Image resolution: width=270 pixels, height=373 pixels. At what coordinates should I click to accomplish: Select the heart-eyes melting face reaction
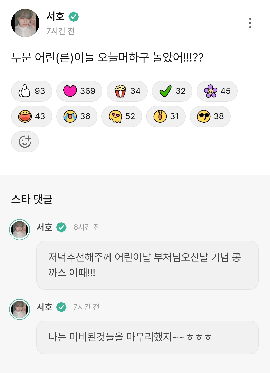122,116
